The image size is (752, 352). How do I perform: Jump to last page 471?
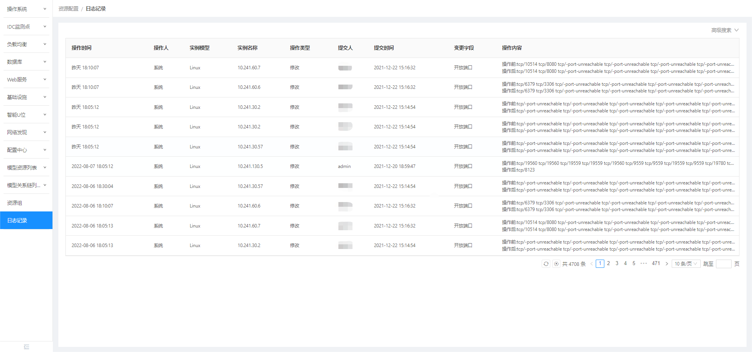point(656,264)
